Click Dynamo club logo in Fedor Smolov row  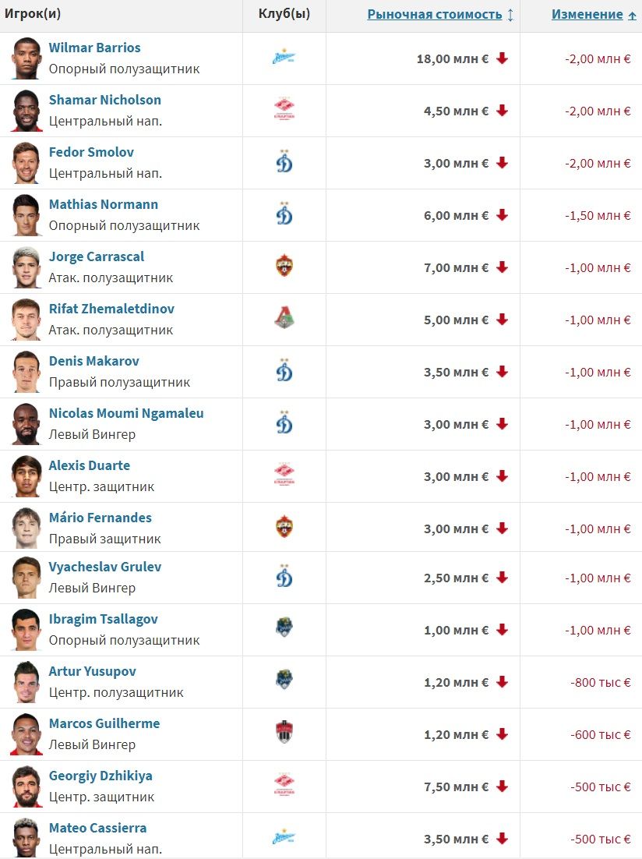[284, 161]
